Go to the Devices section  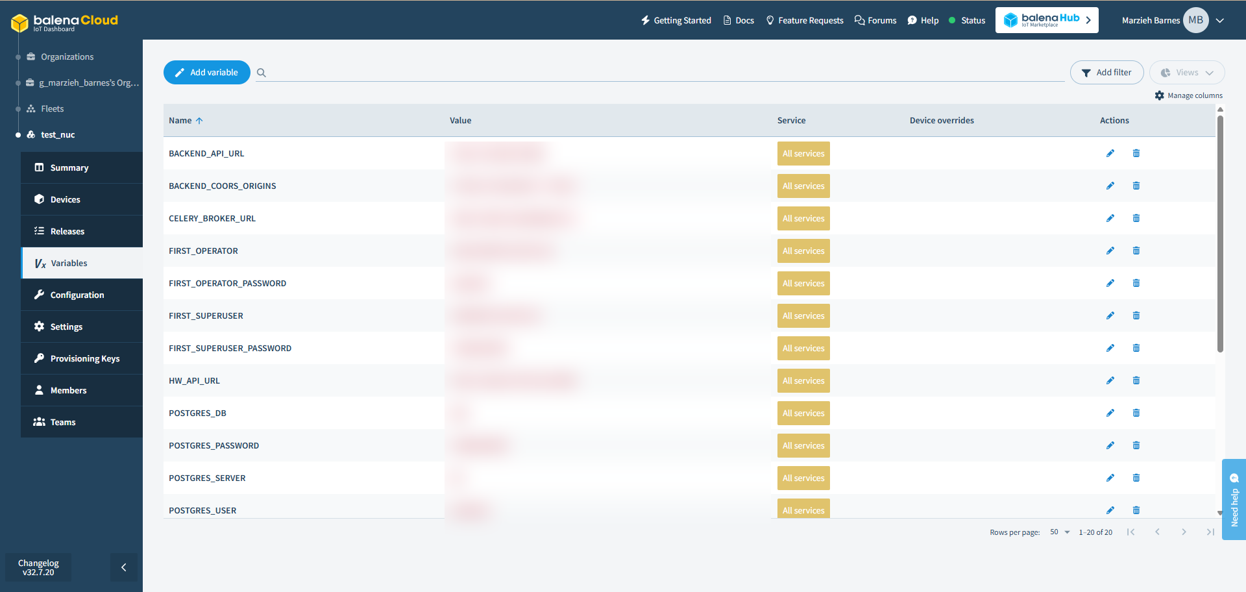point(82,199)
